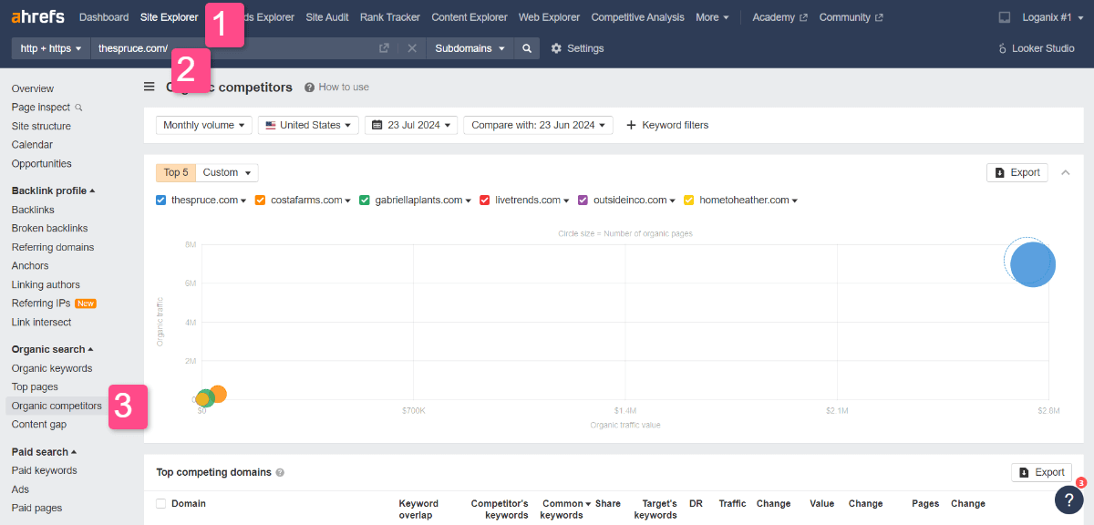
Task: Click the DR column header
Action: (696, 503)
